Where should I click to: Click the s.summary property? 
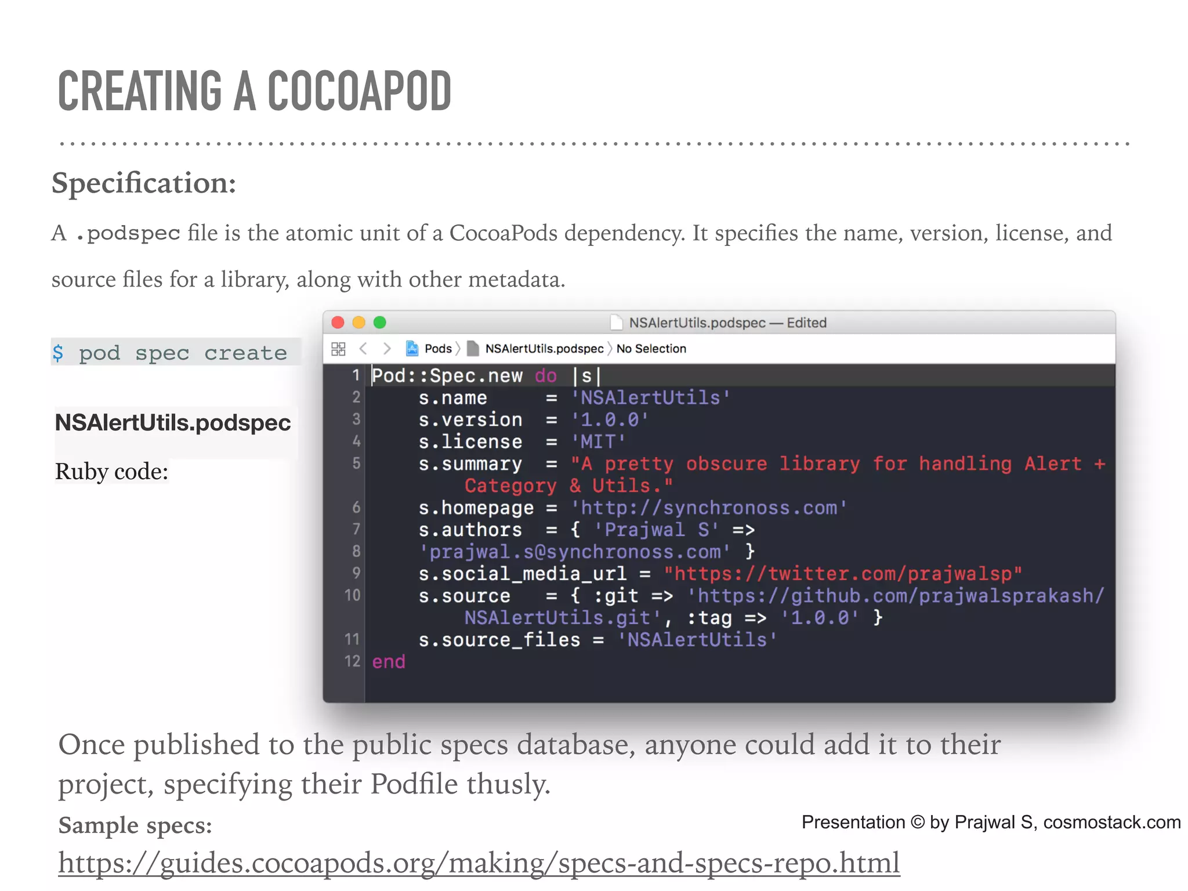(470, 464)
